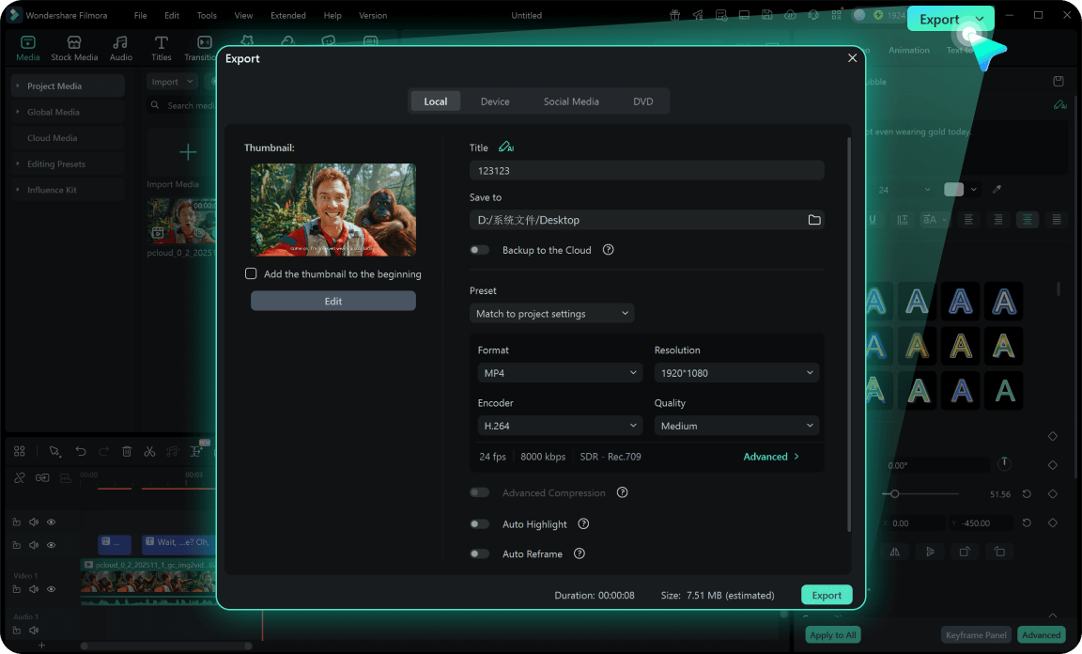Expand the Match to project settings preset dropdown
This screenshot has width=1082, height=654.
pyautogui.click(x=551, y=313)
